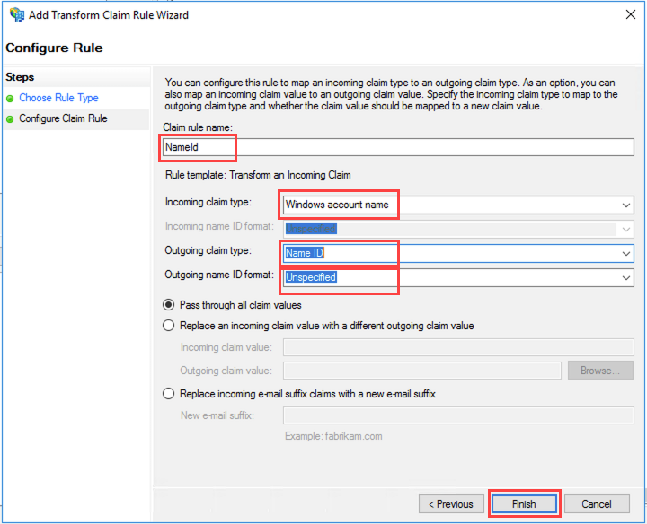Open the Incoming name ID format combo box
Image resolution: width=647 pixels, height=524 pixels.
coord(458,229)
